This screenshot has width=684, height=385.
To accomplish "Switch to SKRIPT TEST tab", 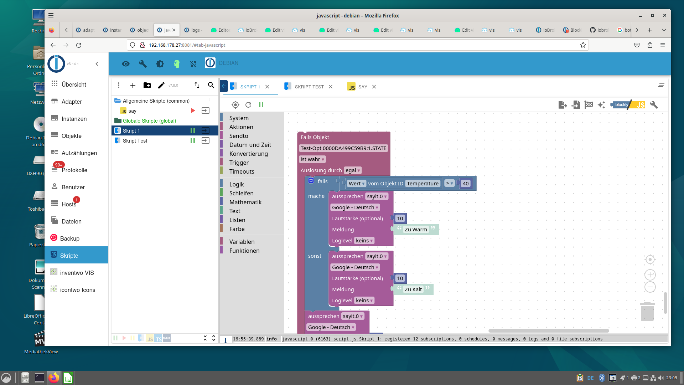I will 308,87.
